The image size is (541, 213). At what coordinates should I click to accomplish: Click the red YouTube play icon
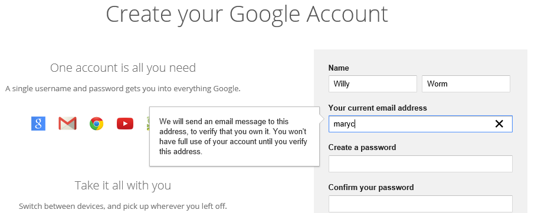[x=125, y=124]
